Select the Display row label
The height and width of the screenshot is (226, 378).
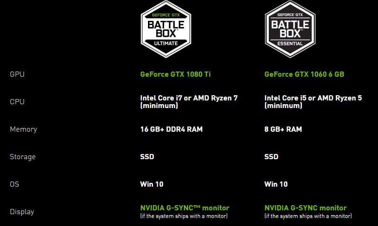pyautogui.click(x=22, y=212)
